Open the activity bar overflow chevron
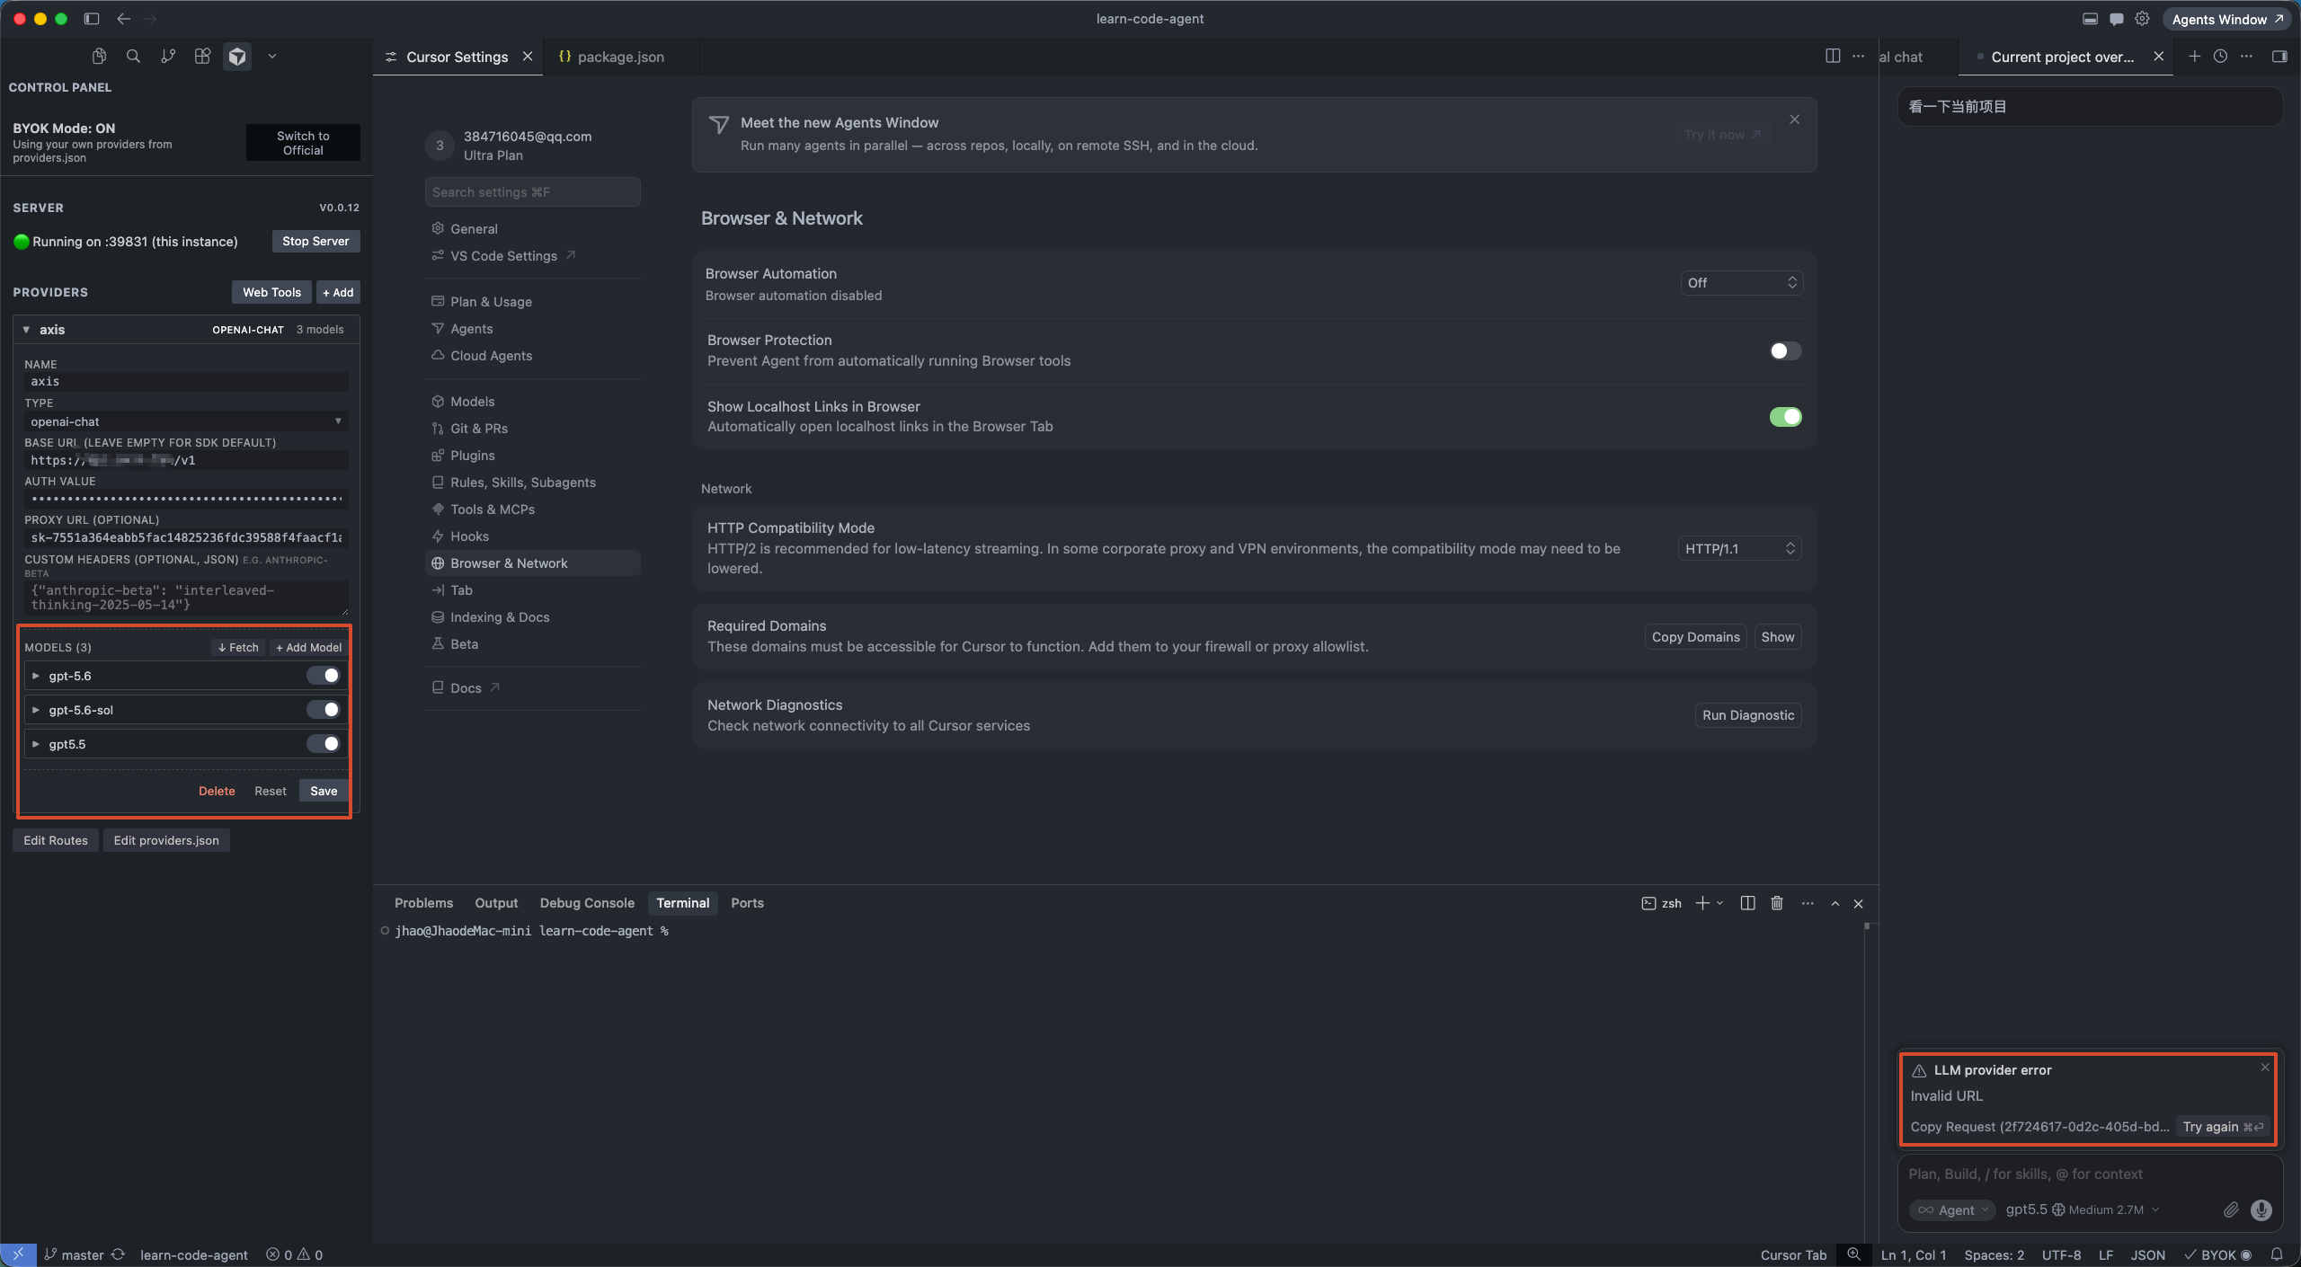 (x=271, y=57)
